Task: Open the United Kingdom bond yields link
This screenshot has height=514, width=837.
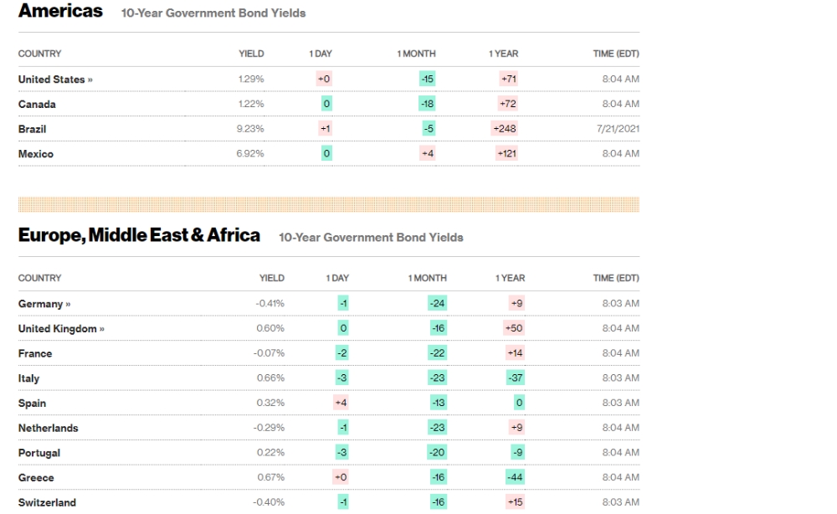Action: [x=61, y=329]
